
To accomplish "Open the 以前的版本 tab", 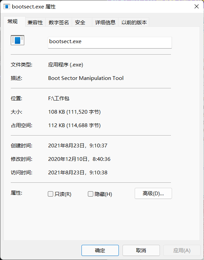I will click(134, 22).
